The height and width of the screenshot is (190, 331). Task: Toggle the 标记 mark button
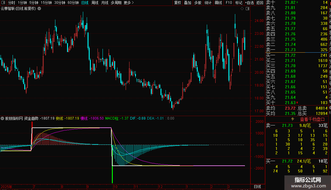[x=239, y=3]
